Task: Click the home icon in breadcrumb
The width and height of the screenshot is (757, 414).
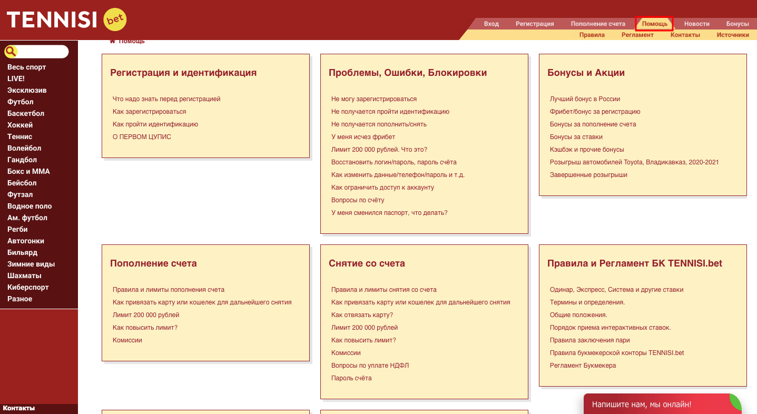Action: pyautogui.click(x=112, y=41)
